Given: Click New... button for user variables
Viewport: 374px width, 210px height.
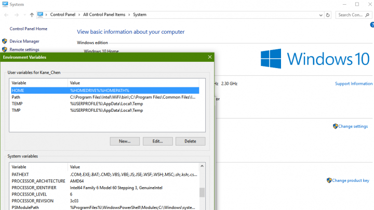Looking at the screenshot, I should [x=125, y=141].
